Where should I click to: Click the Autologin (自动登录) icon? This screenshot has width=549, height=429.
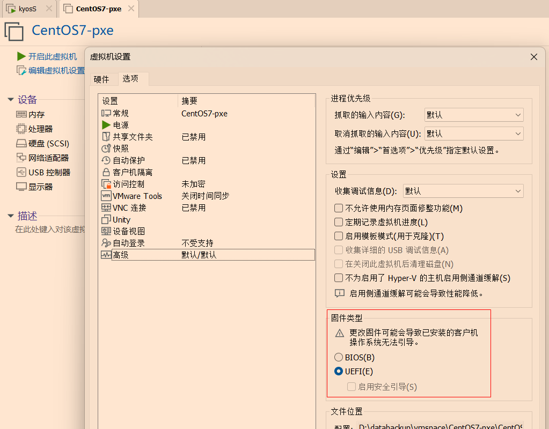(106, 243)
